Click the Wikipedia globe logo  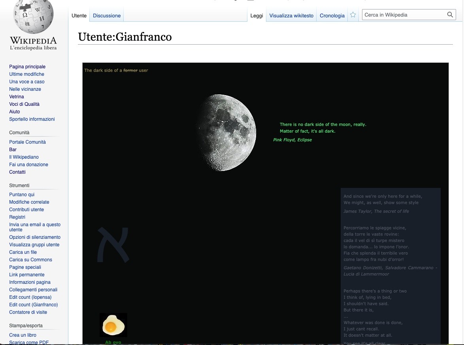coord(34,16)
